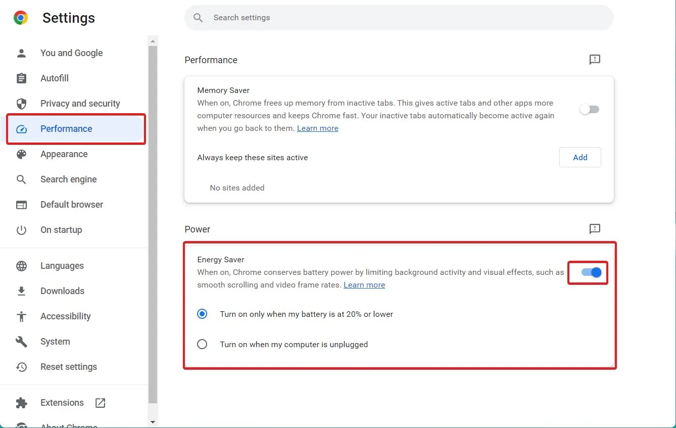The width and height of the screenshot is (676, 428).
Task: Click the 'No sites added' text
Action: 237,188
